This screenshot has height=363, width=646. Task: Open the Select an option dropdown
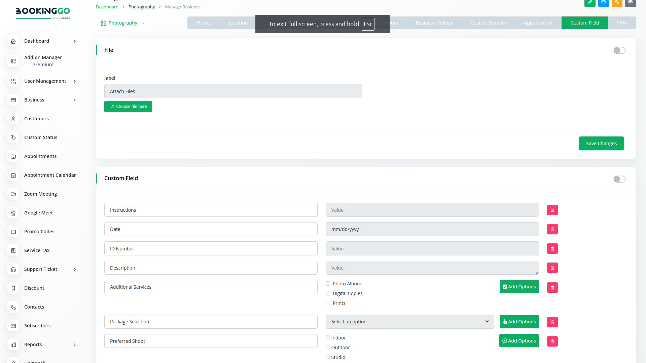point(409,322)
